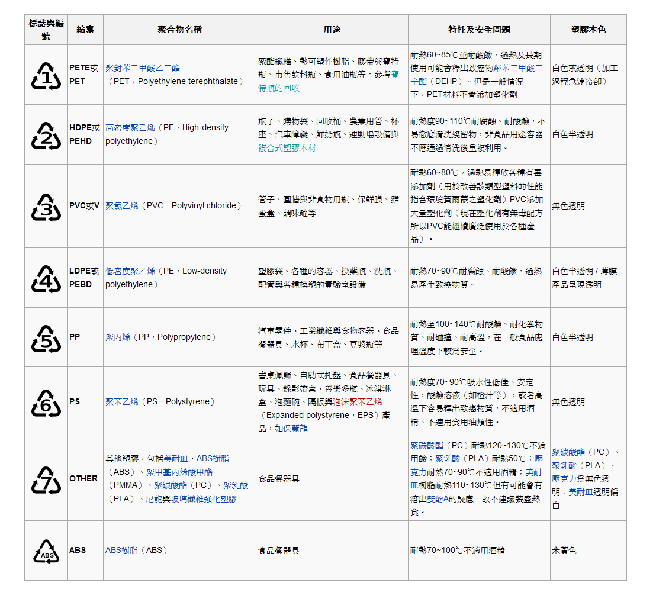Follow the 聚甲基丙烯酸甲酯 link
This screenshot has width=656, height=592.
pos(179,472)
